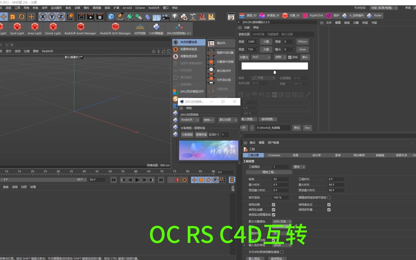Click the white color bar in Rs渲染辅助
The height and width of the screenshot is (260, 416).
coord(274,66)
